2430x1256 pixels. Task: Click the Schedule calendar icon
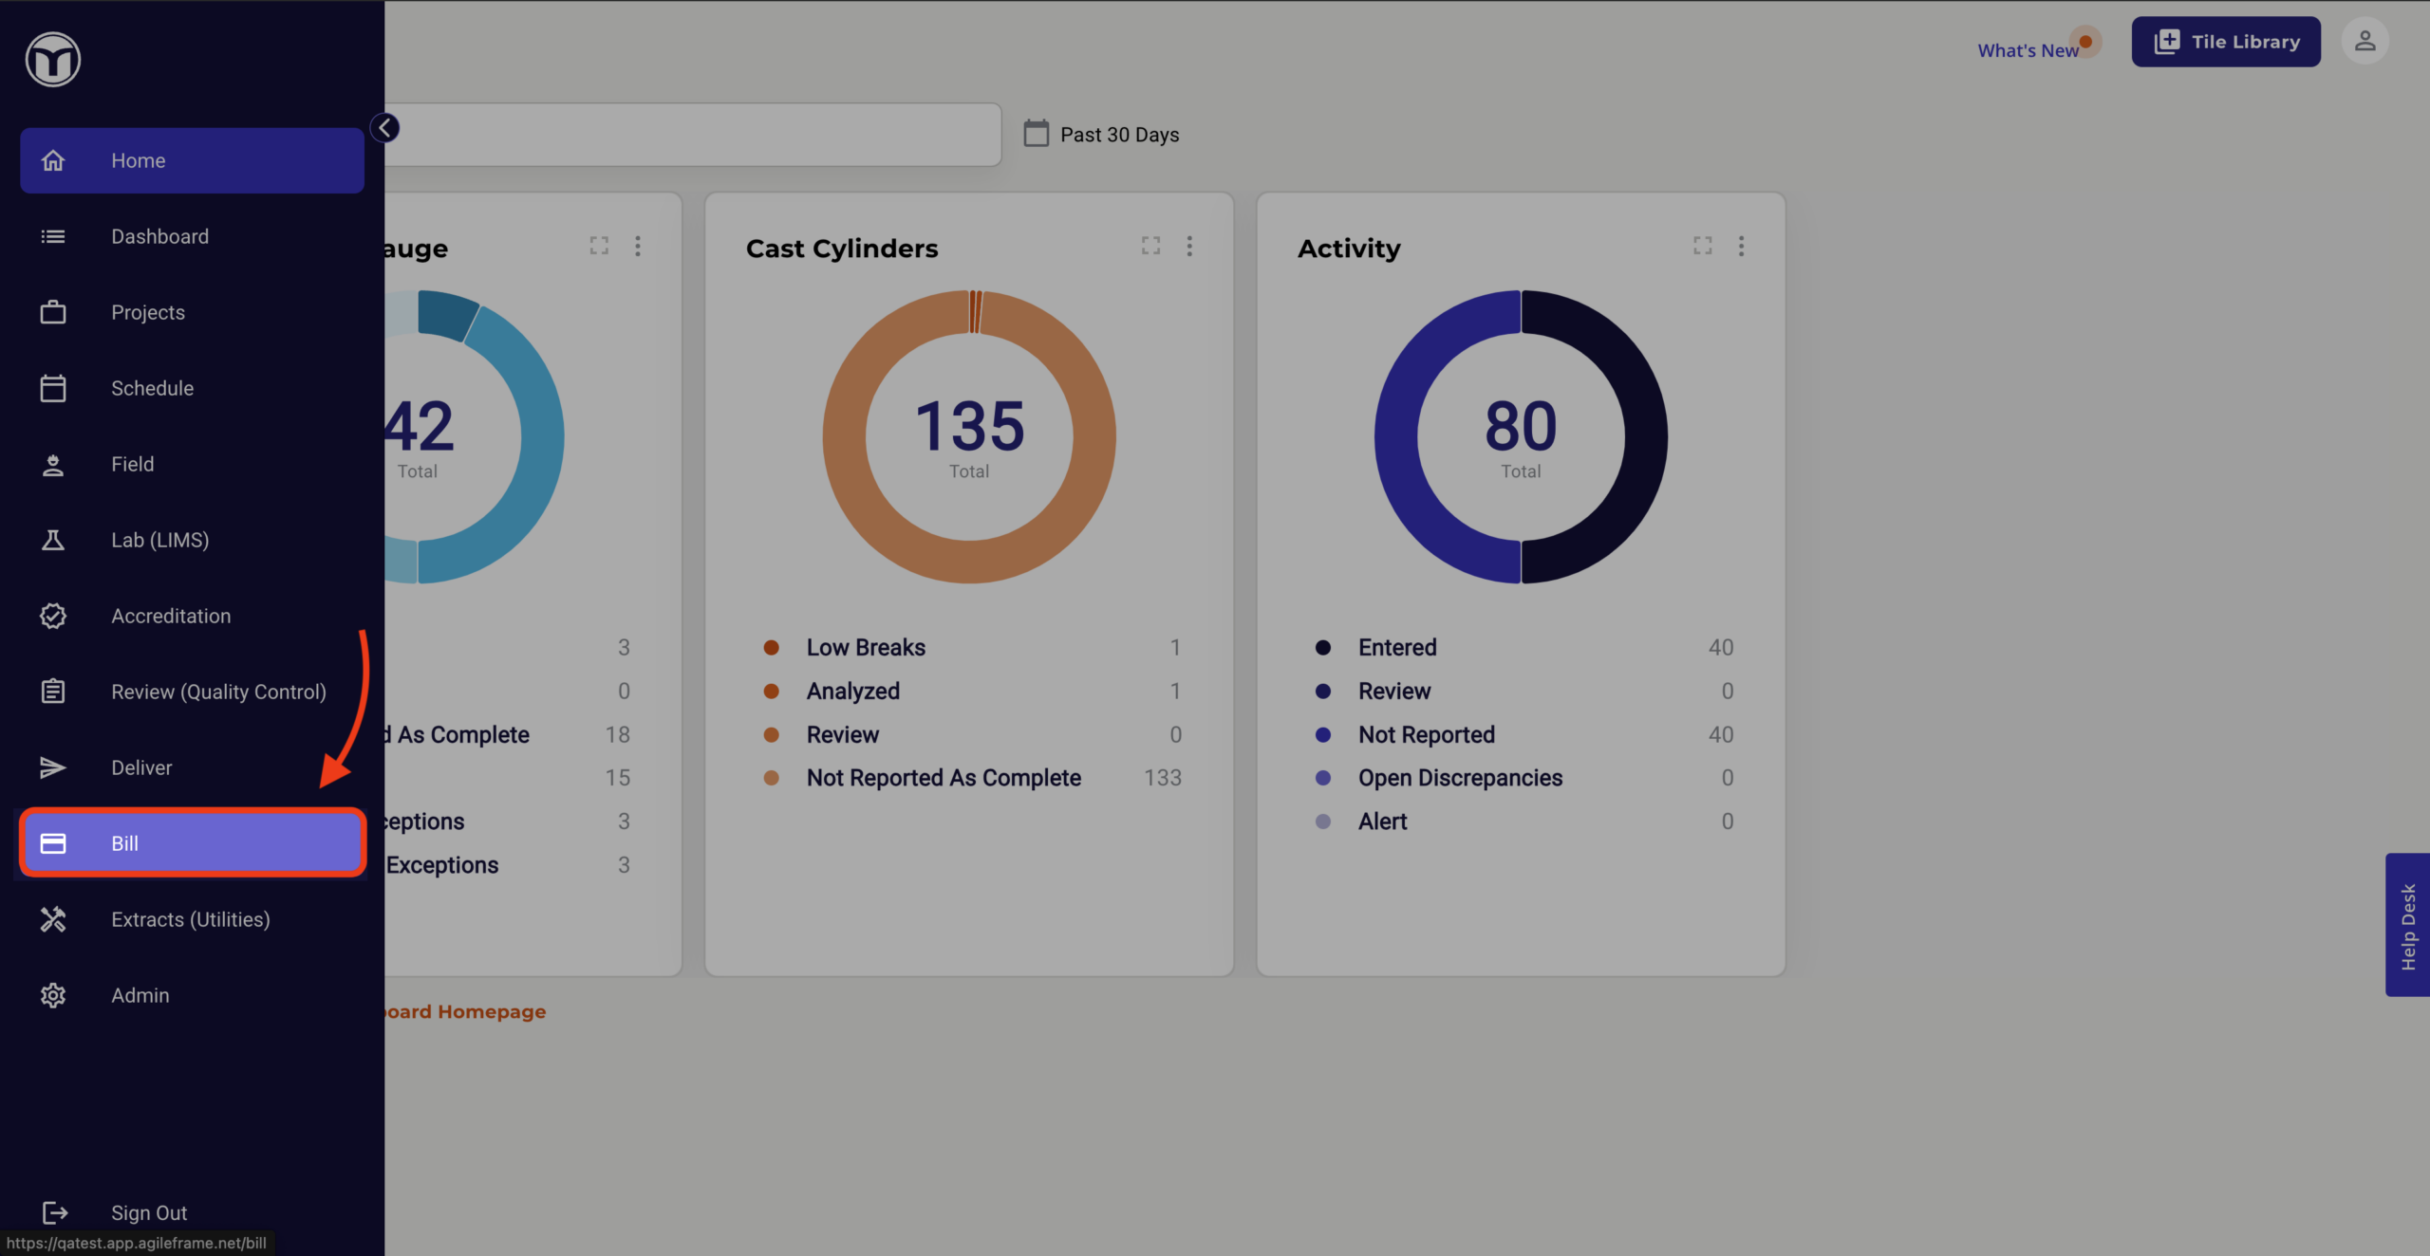pyautogui.click(x=53, y=388)
